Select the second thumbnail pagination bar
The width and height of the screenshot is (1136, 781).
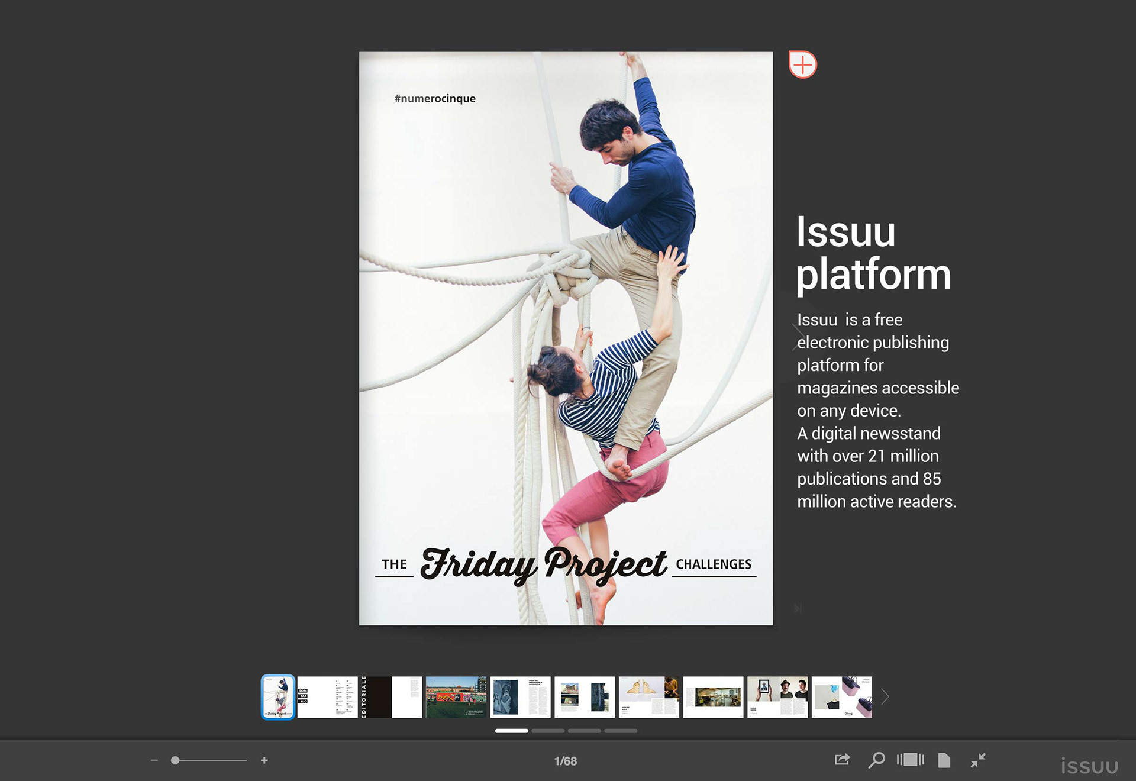click(548, 731)
